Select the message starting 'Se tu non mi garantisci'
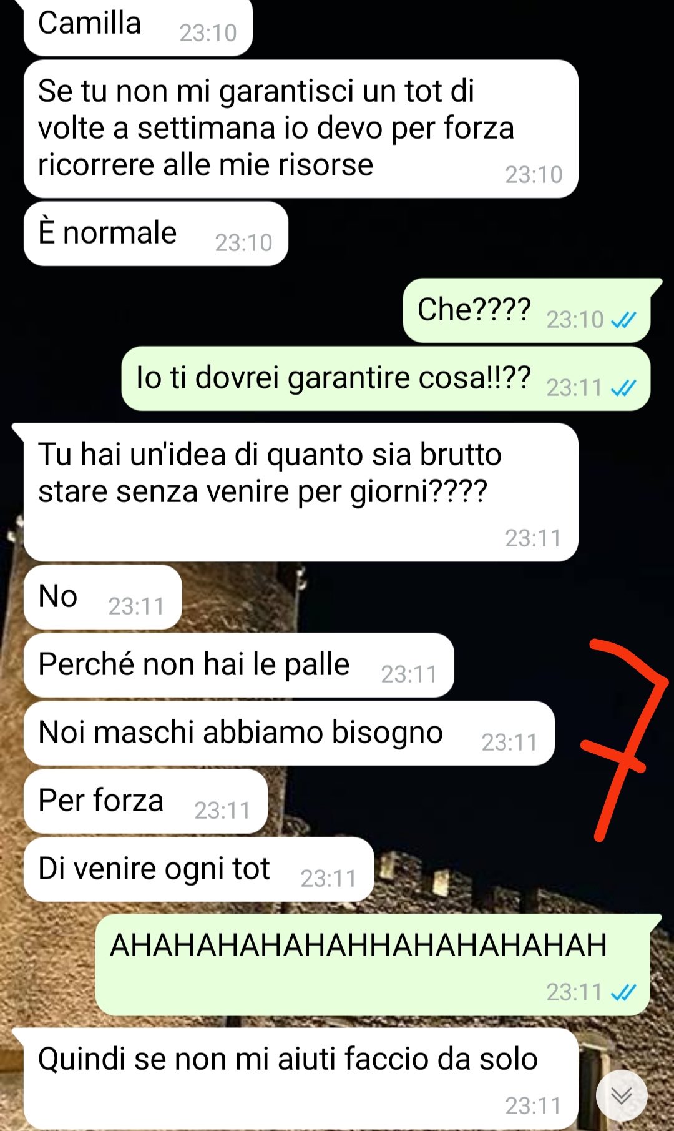Screen dimensions: 674x1131 coord(301,129)
